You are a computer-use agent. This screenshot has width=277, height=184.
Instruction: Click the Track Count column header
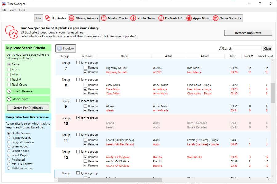click(265, 56)
